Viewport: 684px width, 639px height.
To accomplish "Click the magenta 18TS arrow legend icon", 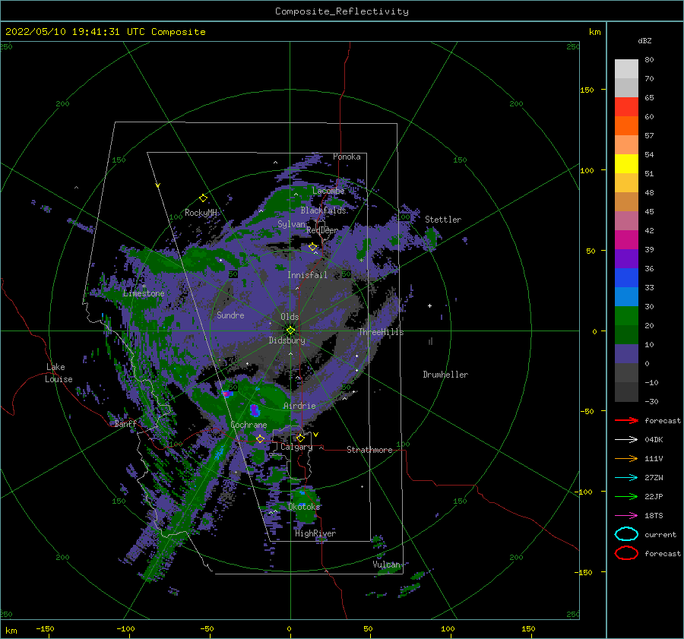I will coord(626,516).
